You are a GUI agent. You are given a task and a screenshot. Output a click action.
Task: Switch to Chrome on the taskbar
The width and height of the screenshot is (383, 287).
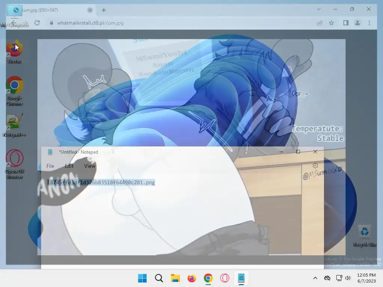[208, 278]
